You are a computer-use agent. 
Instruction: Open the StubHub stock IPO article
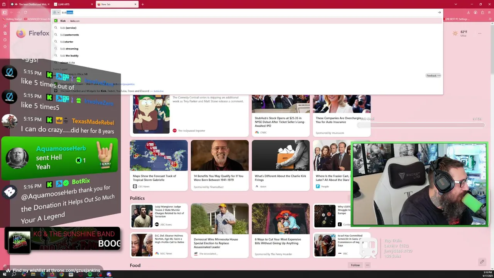tap(281, 115)
